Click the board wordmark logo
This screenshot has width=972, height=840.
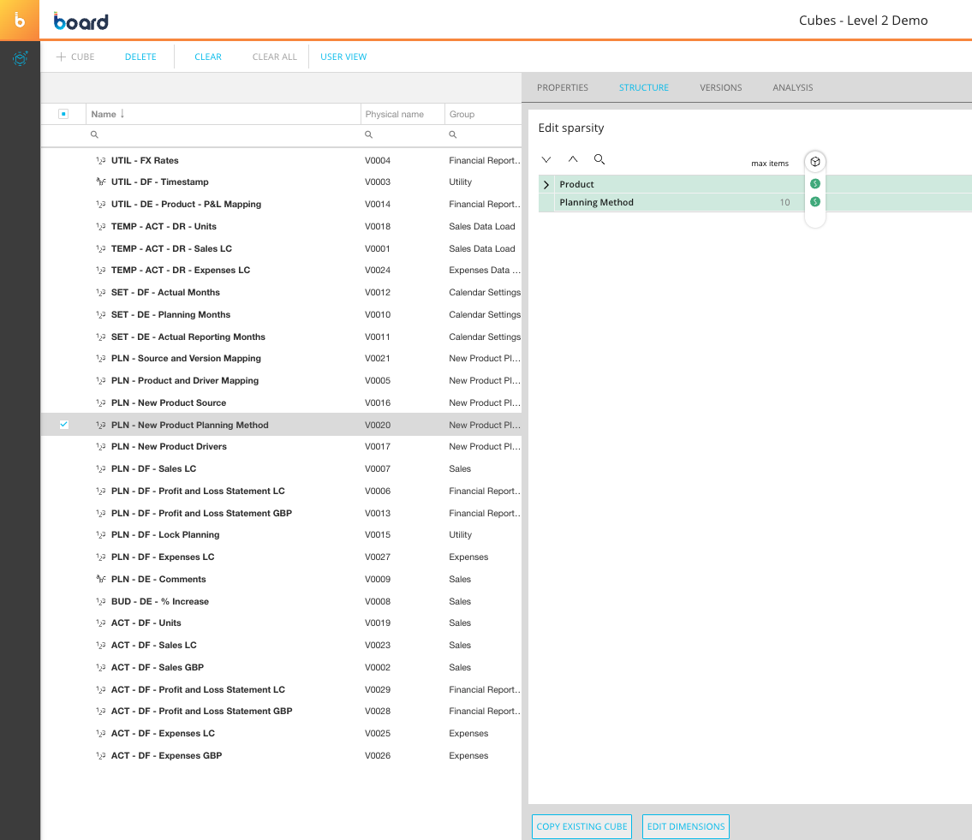click(81, 21)
